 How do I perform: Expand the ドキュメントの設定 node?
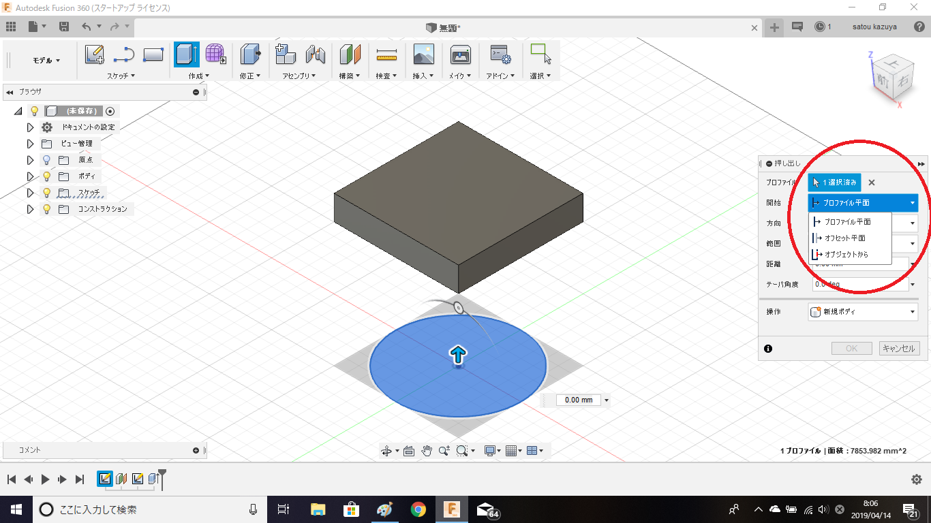30,127
